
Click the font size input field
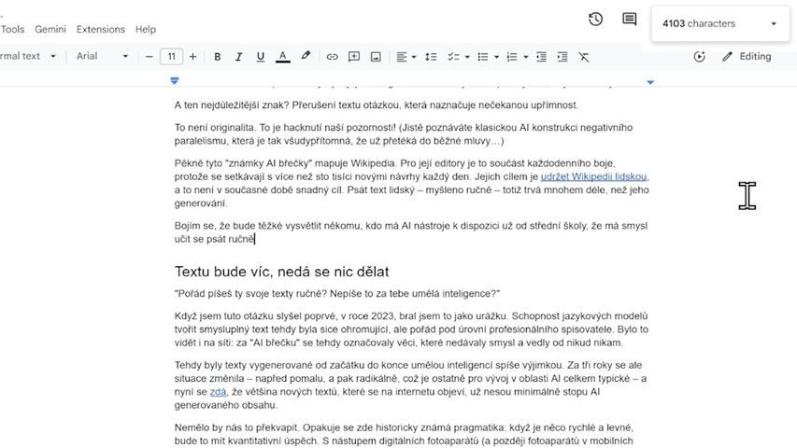[x=171, y=57]
